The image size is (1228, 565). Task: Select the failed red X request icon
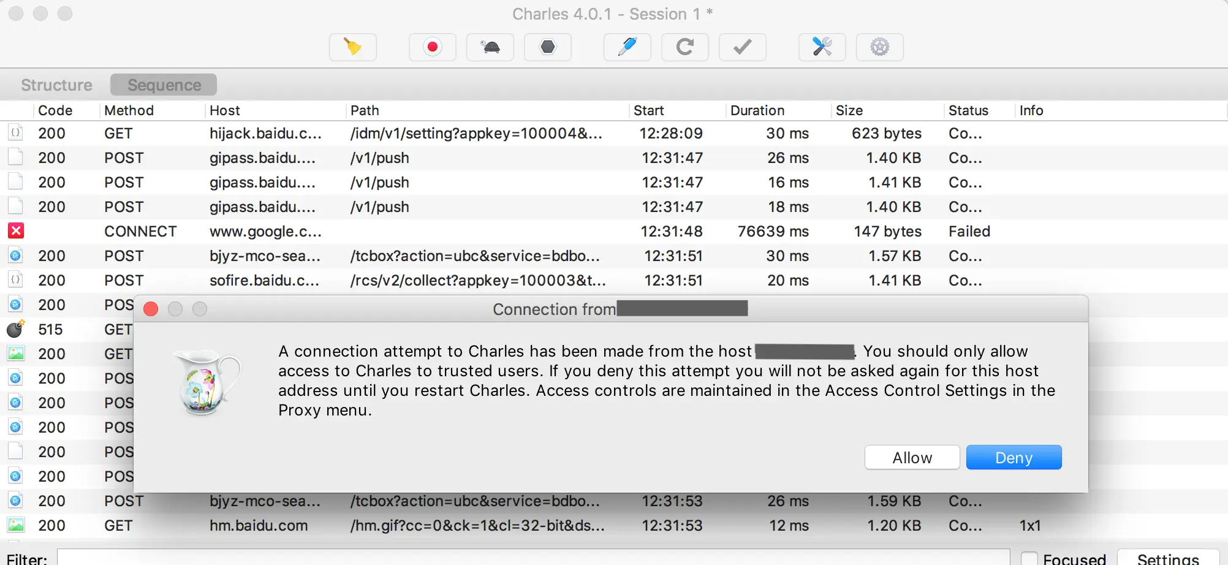[x=16, y=231]
